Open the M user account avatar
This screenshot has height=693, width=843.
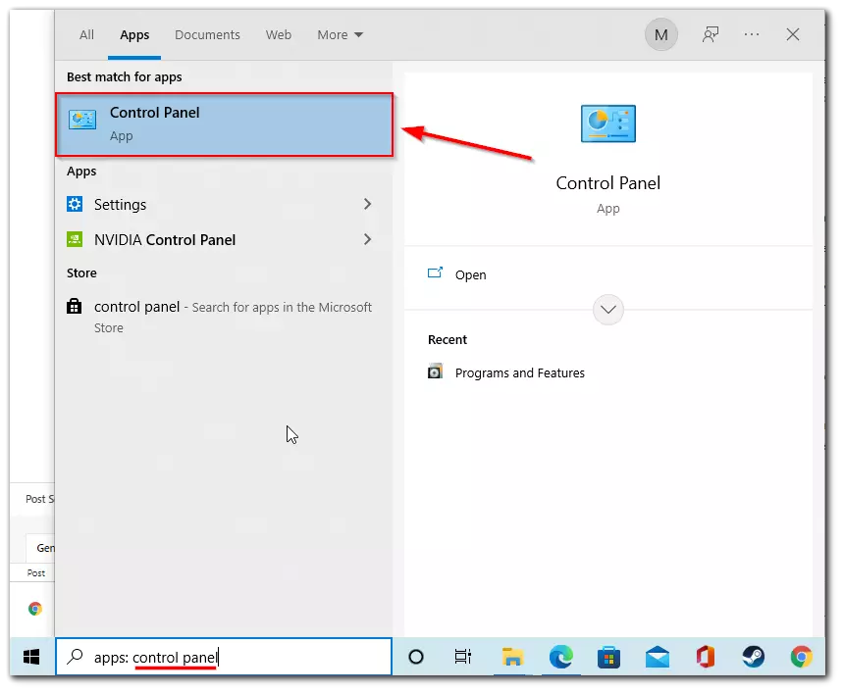click(660, 35)
